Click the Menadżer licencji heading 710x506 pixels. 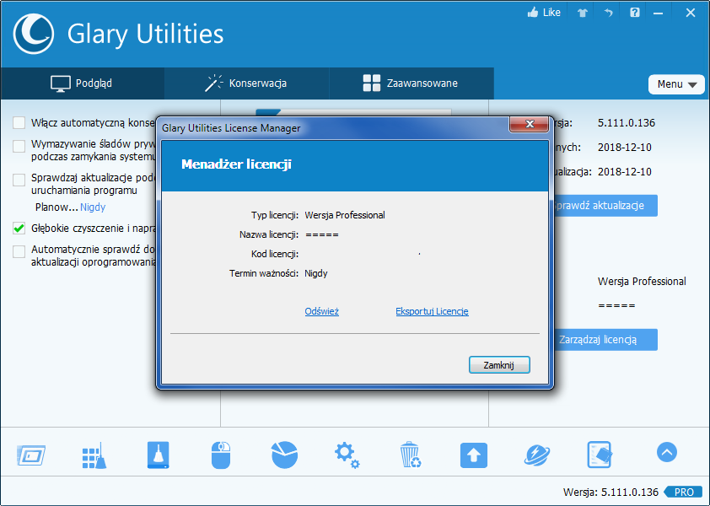236,164
